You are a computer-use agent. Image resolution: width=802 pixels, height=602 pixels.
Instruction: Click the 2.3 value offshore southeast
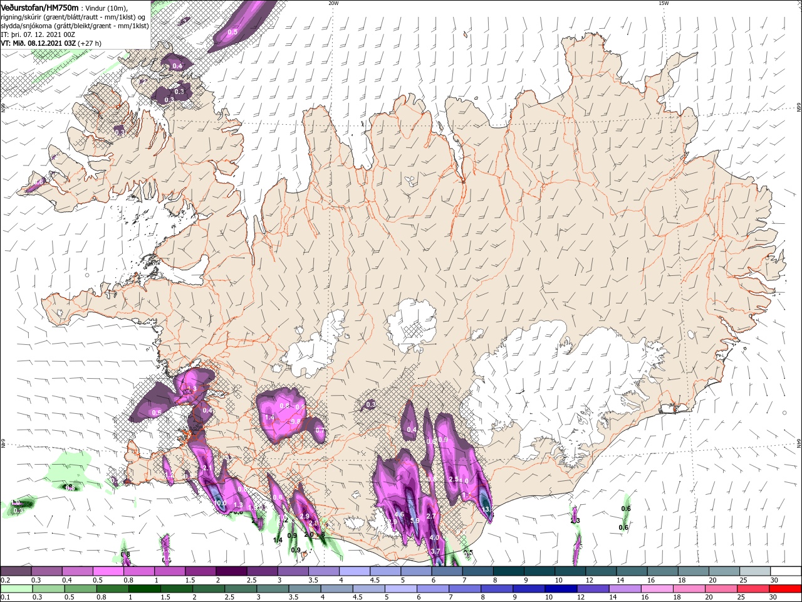tap(575, 520)
